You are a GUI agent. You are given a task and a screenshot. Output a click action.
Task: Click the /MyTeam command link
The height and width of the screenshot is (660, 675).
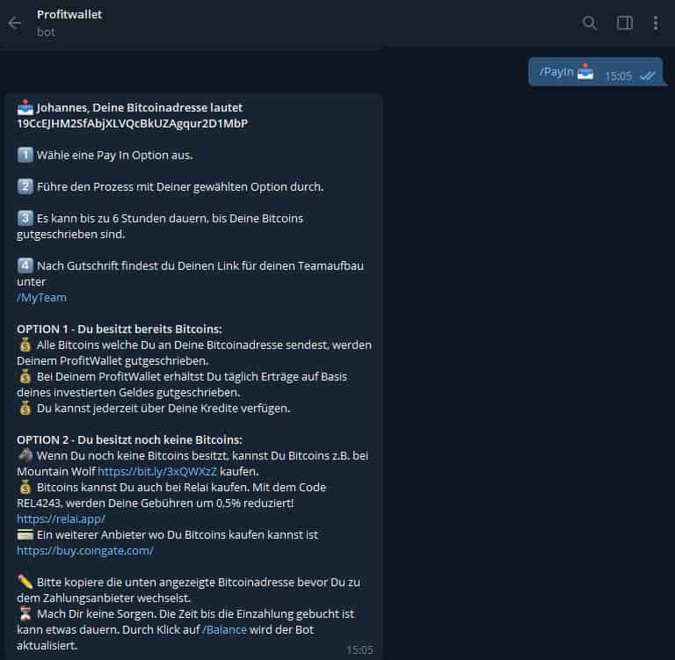click(42, 298)
